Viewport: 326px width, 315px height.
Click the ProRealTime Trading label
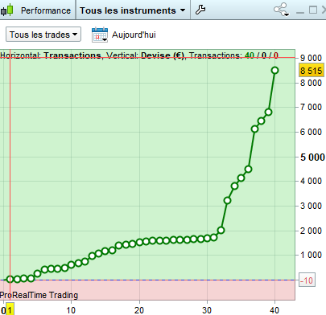39,295
